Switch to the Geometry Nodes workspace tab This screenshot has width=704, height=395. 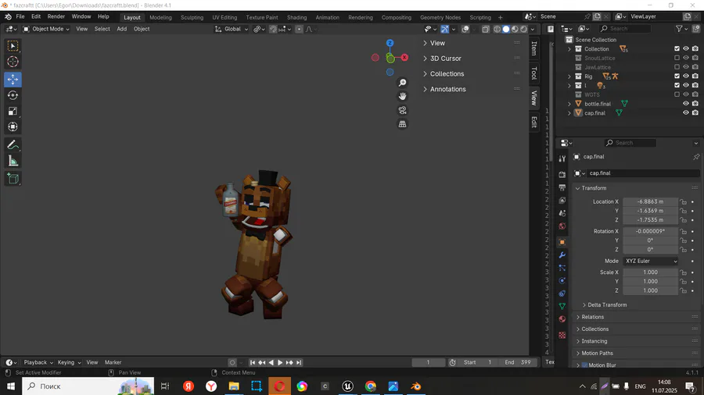440,17
